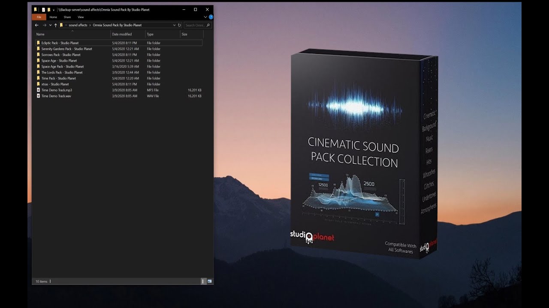Open the File menu

pos(39,17)
